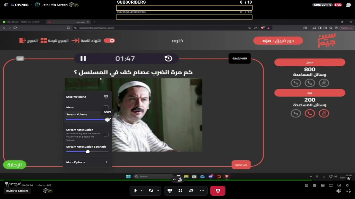Screen dimensions: 355x199
Task: Reload the browser page
Action: pyautogui.click(x=15, y=28)
